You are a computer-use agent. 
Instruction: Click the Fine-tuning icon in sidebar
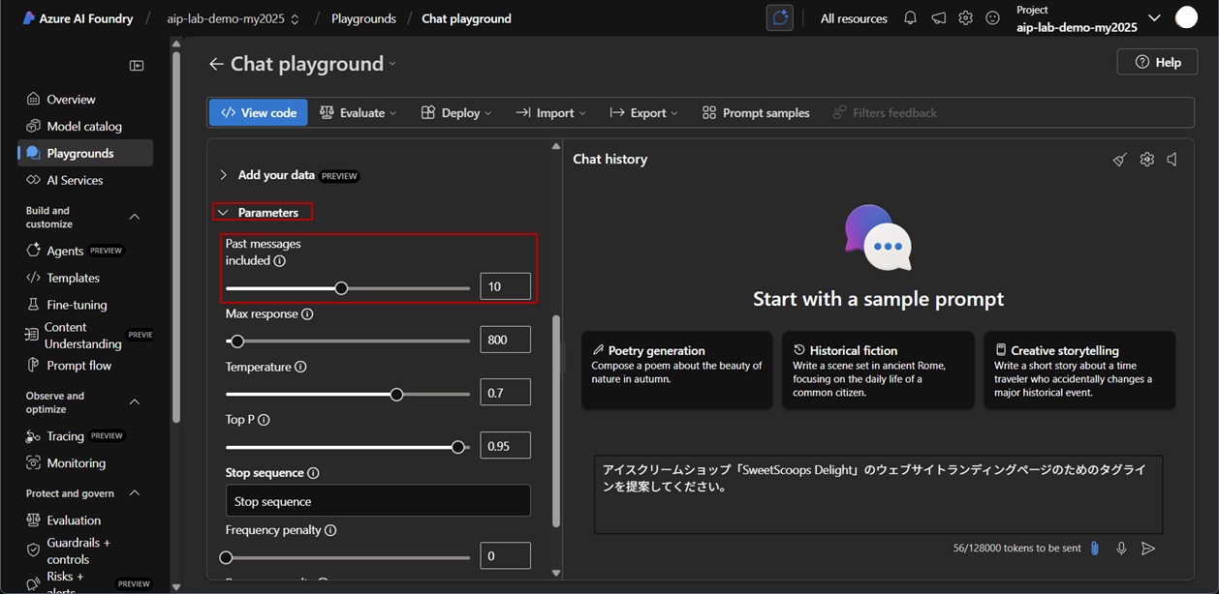(34, 305)
